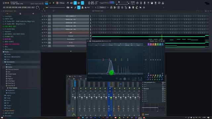Open the ADD menu
This screenshot has height=119, width=212.
(x=10, y=7)
